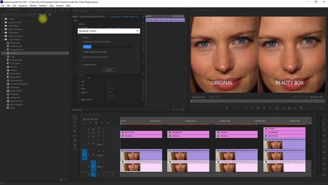The height and width of the screenshot is (185, 328).
Task: Click the Program monitor scrub bar playhead
Action: [191, 101]
